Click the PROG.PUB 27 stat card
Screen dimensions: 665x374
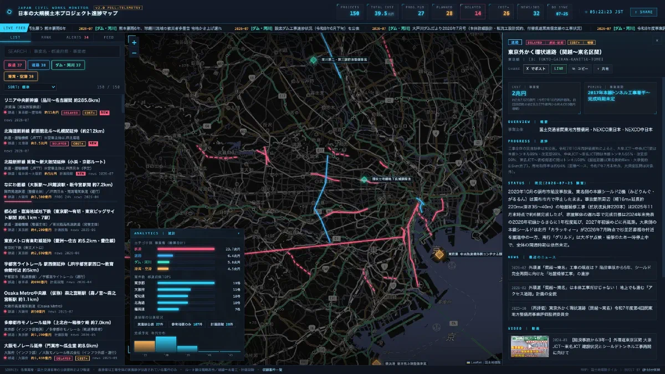(413, 11)
